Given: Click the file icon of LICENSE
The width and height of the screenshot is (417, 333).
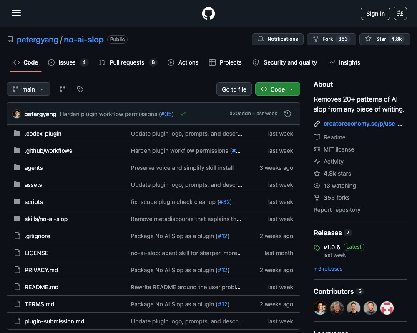Looking at the screenshot, I should (17, 253).
